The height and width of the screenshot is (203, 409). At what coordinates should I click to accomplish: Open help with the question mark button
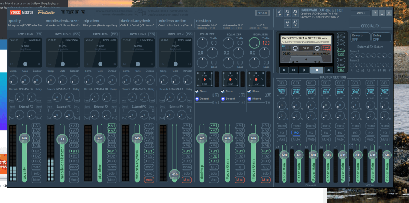pos(375,13)
